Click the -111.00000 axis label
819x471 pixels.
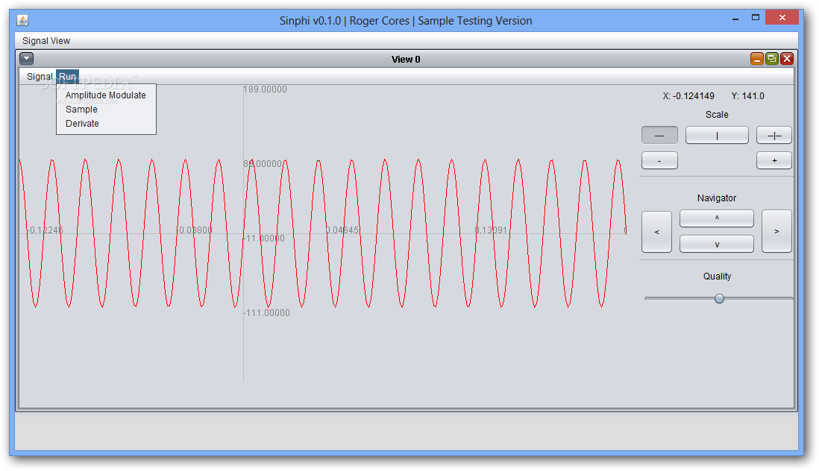pyautogui.click(x=267, y=313)
